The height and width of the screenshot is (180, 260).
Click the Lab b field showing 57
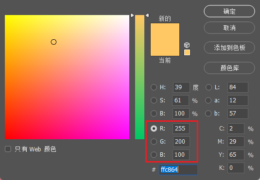click(238, 114)
